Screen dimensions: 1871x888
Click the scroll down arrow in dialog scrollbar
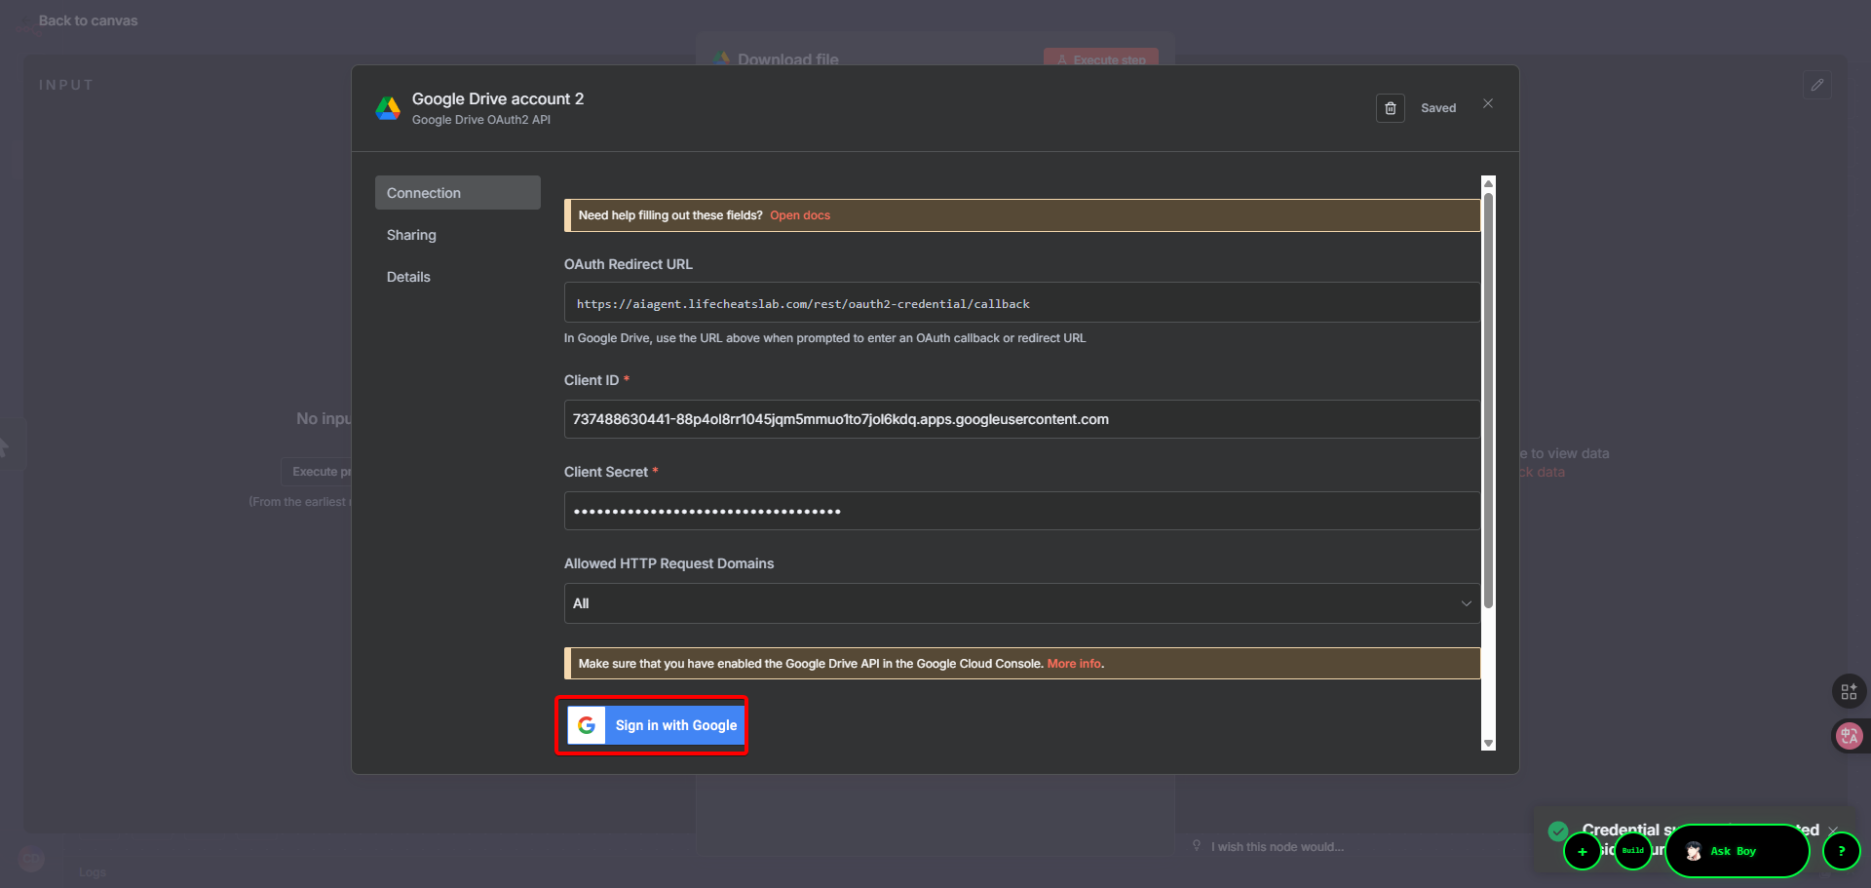[1488, 744]
